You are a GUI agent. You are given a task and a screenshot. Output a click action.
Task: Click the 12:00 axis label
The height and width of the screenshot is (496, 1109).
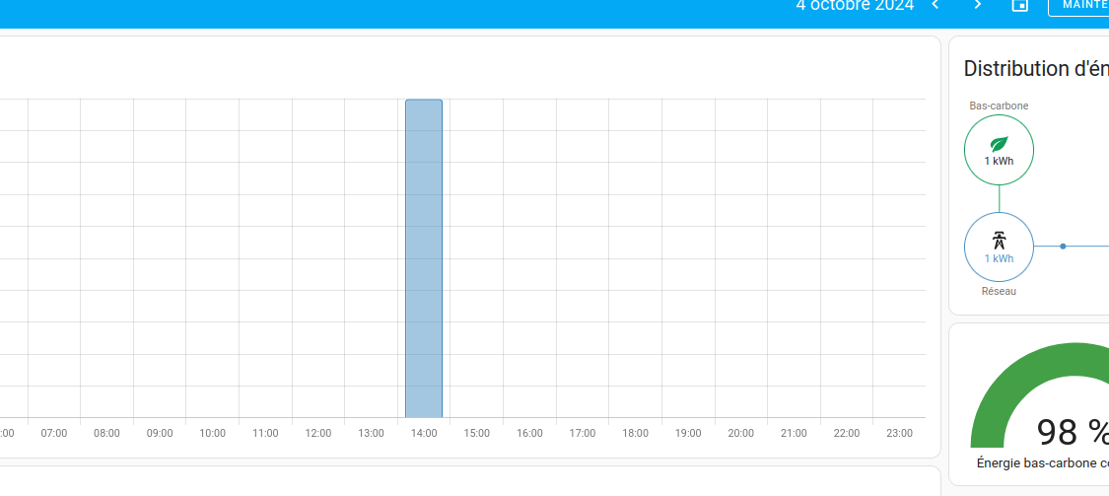pyautogui.click(x=318, y=433)
